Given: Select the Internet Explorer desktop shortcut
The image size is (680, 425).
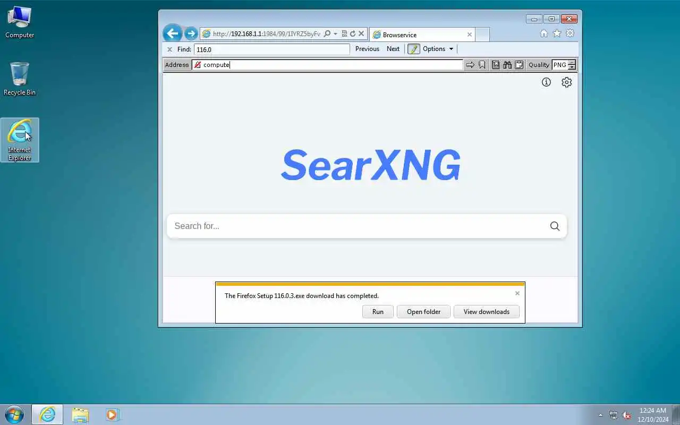Looking at the screenshot, I should click(20, 140).
